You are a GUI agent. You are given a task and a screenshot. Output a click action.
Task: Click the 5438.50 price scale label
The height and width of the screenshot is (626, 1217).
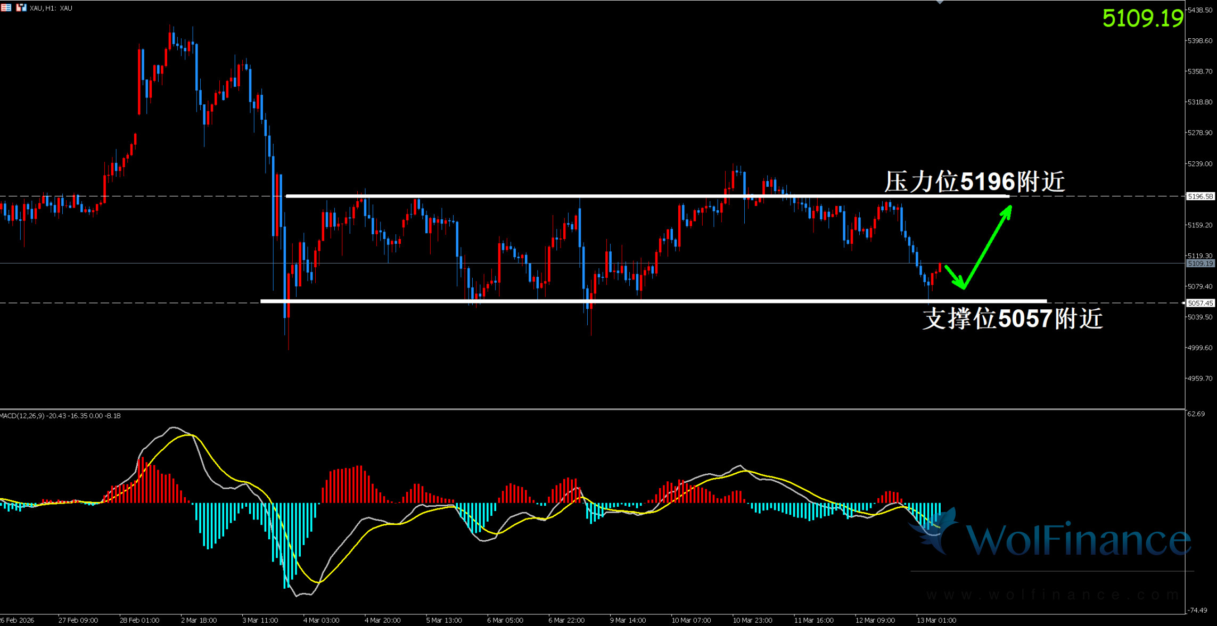1199,10
